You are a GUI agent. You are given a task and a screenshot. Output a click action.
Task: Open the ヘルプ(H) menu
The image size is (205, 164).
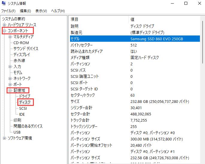coord(58,11)
